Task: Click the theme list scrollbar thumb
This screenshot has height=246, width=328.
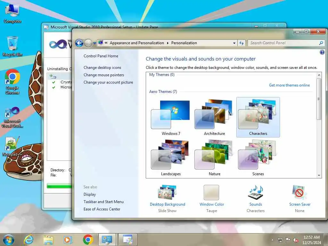Action: pyautogui.click(x=319, y=99)
